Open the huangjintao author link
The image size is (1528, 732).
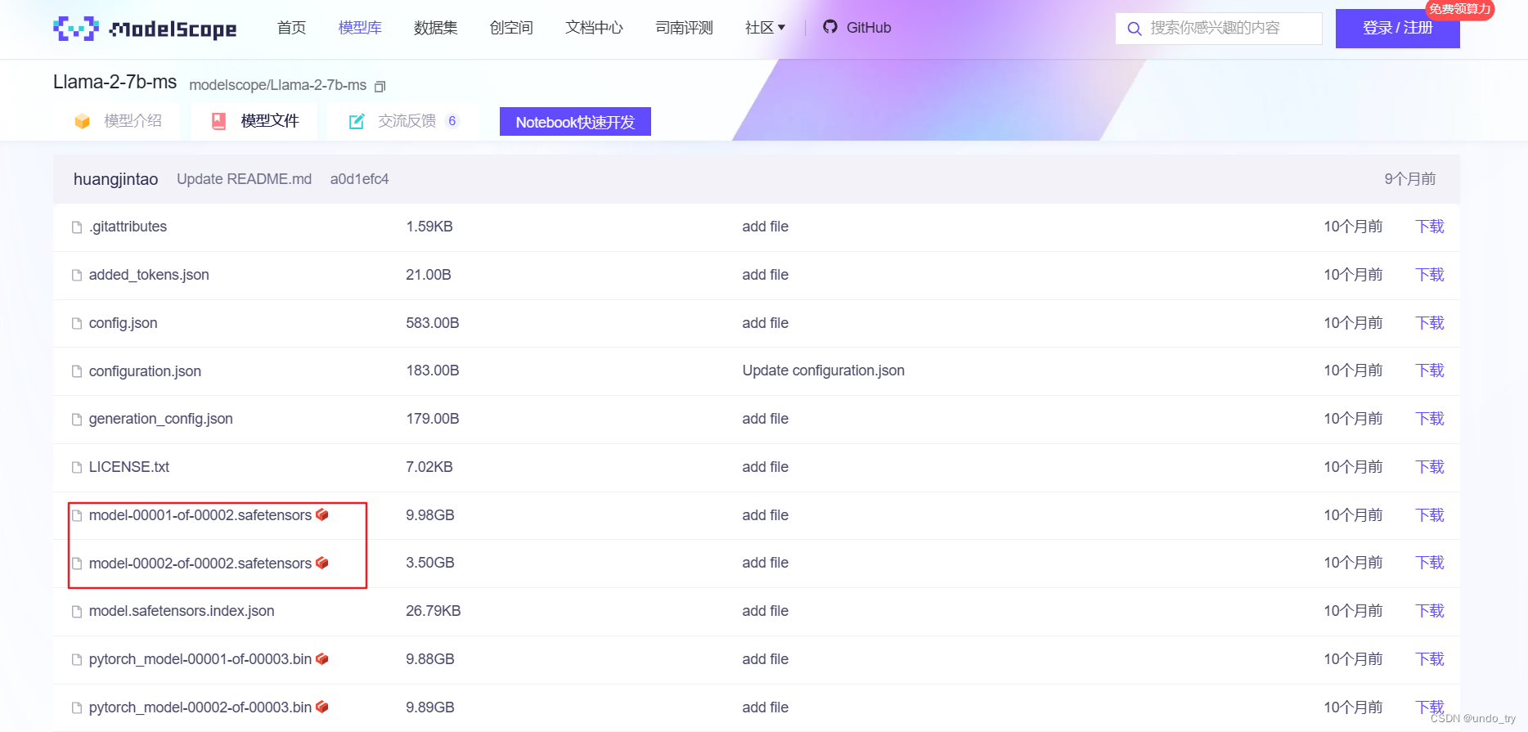point(115,179)
